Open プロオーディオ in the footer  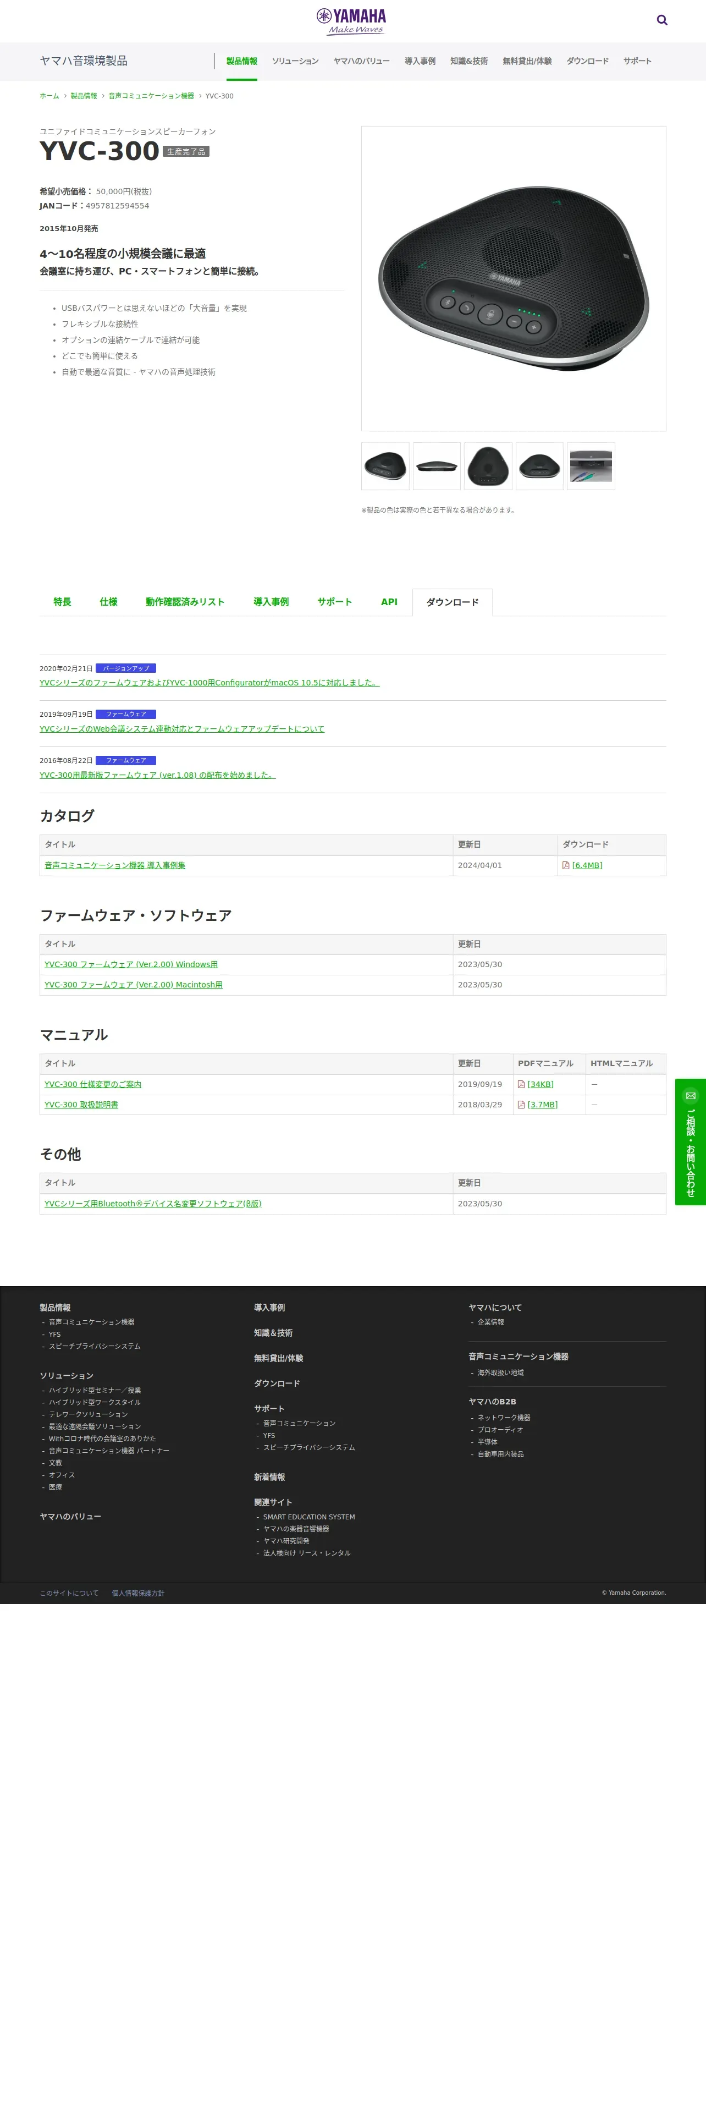tap(500, 1430)
